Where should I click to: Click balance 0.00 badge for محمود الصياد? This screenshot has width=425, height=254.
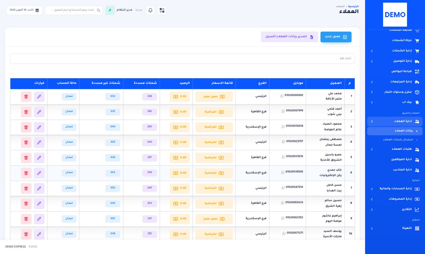click(180, 127)
